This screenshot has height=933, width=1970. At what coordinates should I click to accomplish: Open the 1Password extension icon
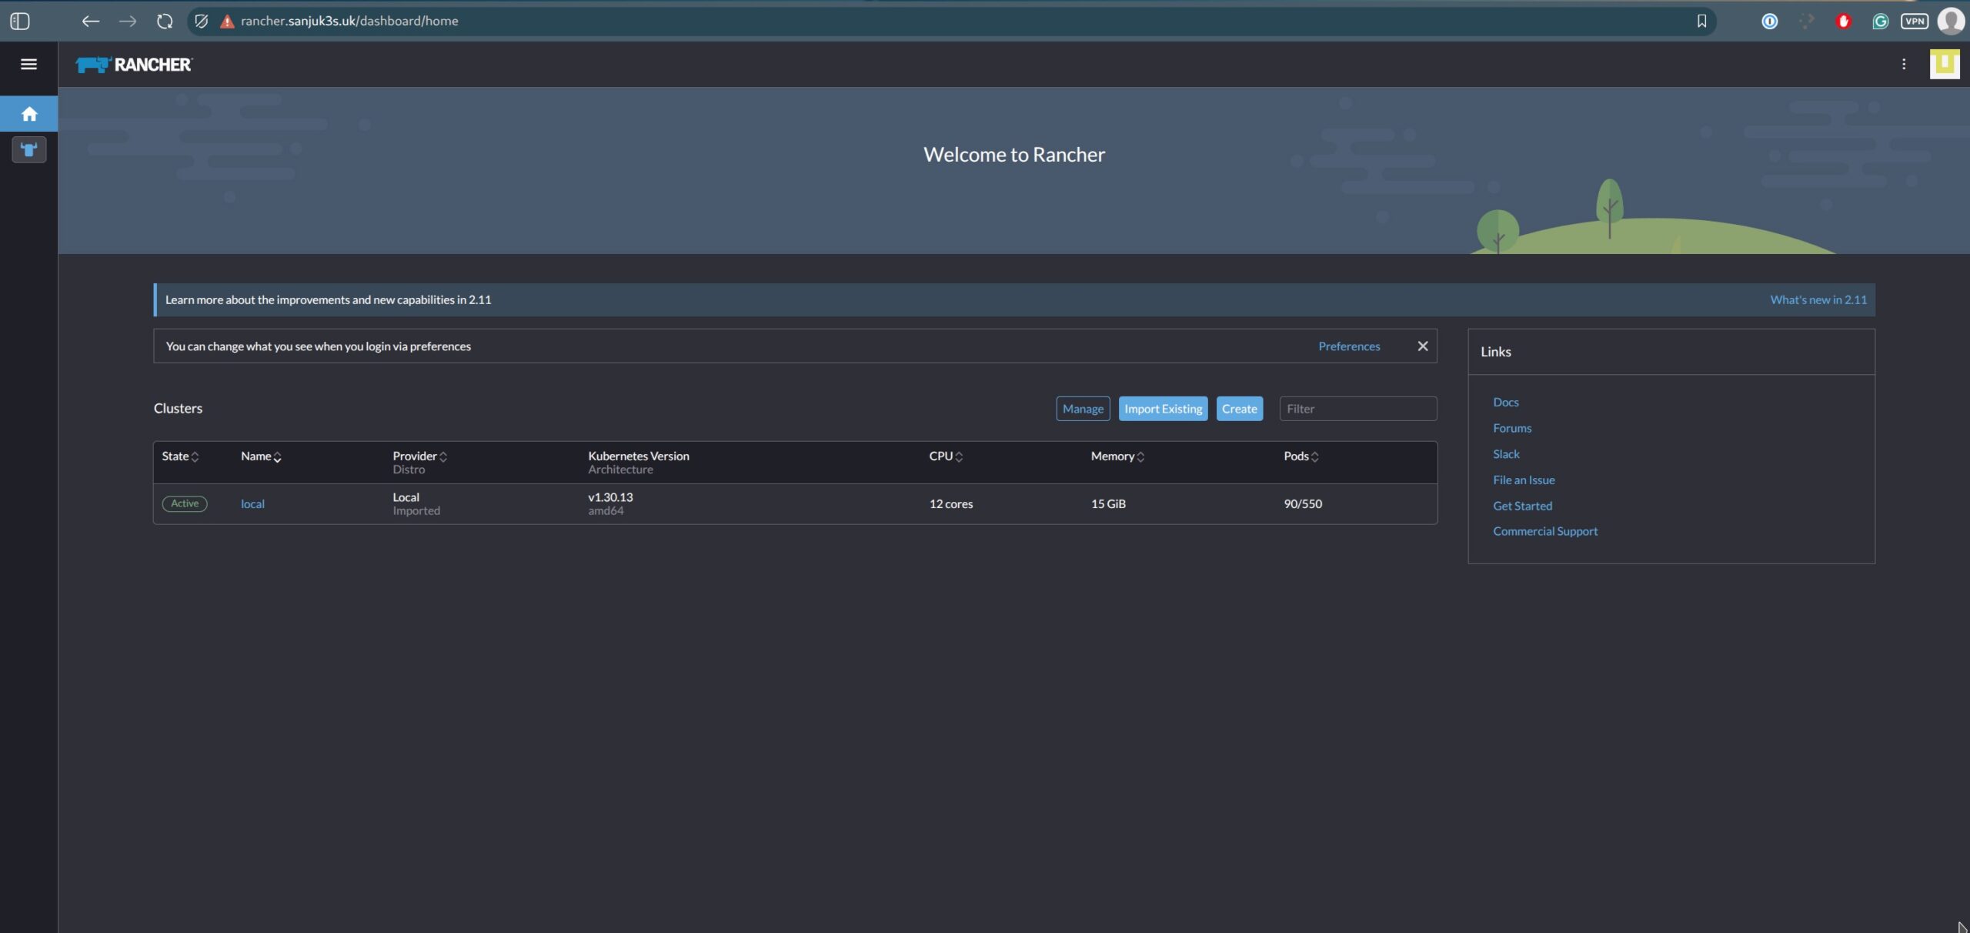pos(1769,22)
